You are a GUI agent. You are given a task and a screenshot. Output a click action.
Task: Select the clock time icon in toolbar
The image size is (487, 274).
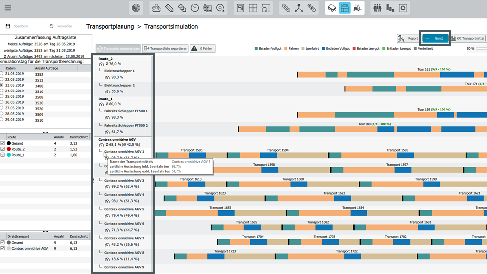coord(195,8)
